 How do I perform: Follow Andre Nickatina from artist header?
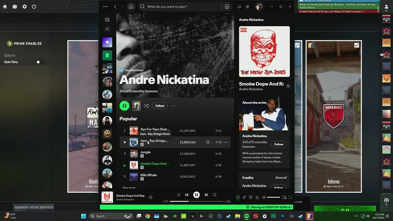(160, 106)
